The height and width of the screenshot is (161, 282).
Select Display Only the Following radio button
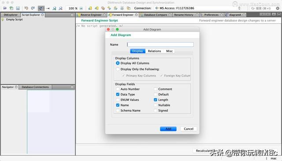click(x=118, y=69)
